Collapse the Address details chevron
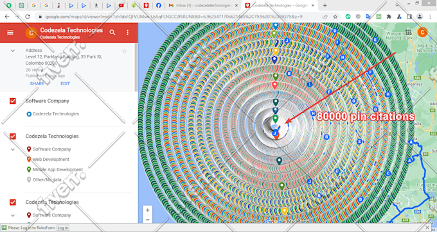437x232 pixels. [13, 51]
